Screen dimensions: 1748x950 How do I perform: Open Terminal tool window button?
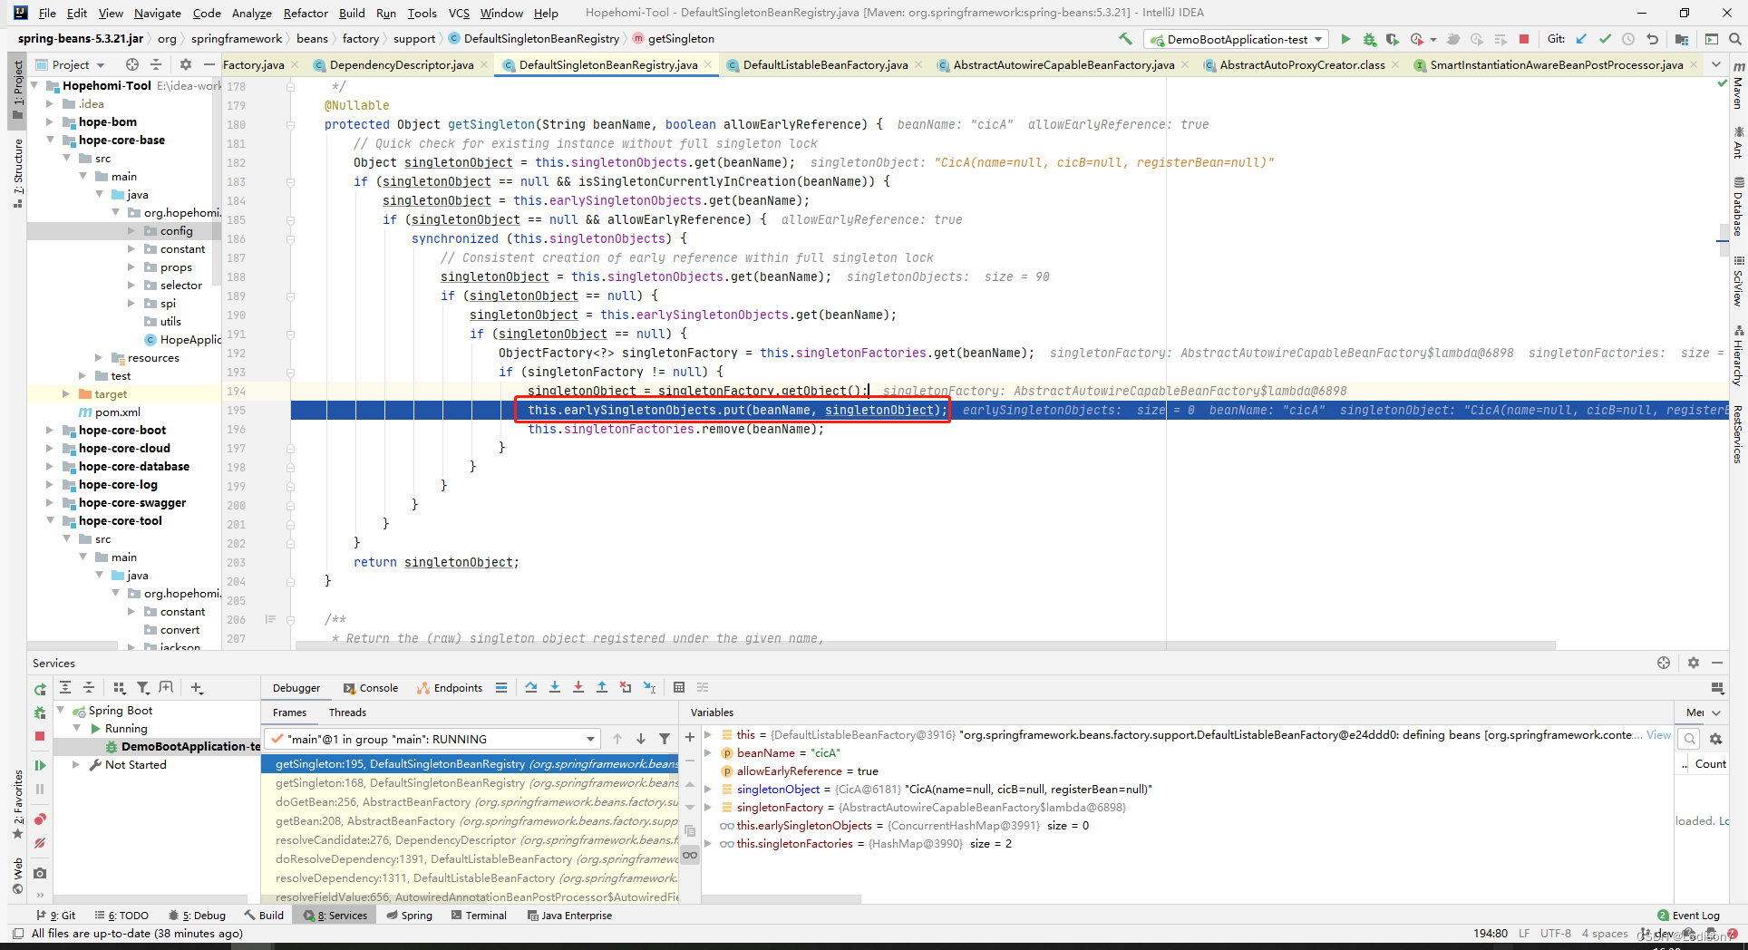coord(479,916)
